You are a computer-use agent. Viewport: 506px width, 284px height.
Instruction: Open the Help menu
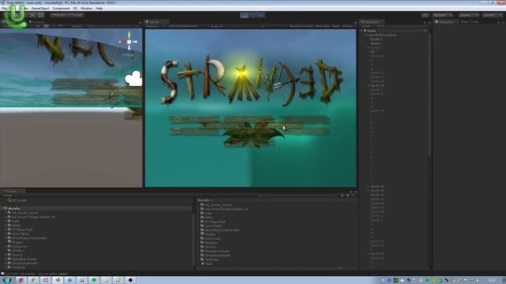pyautogui.click(x=99, y=9)
